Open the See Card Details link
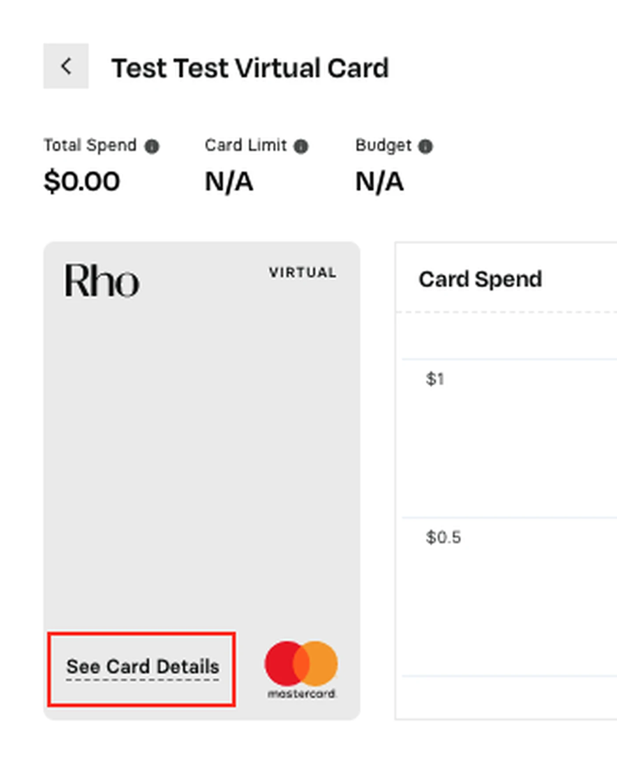The width and height of the screenshot is (617, 777). [x=142, y=667]
